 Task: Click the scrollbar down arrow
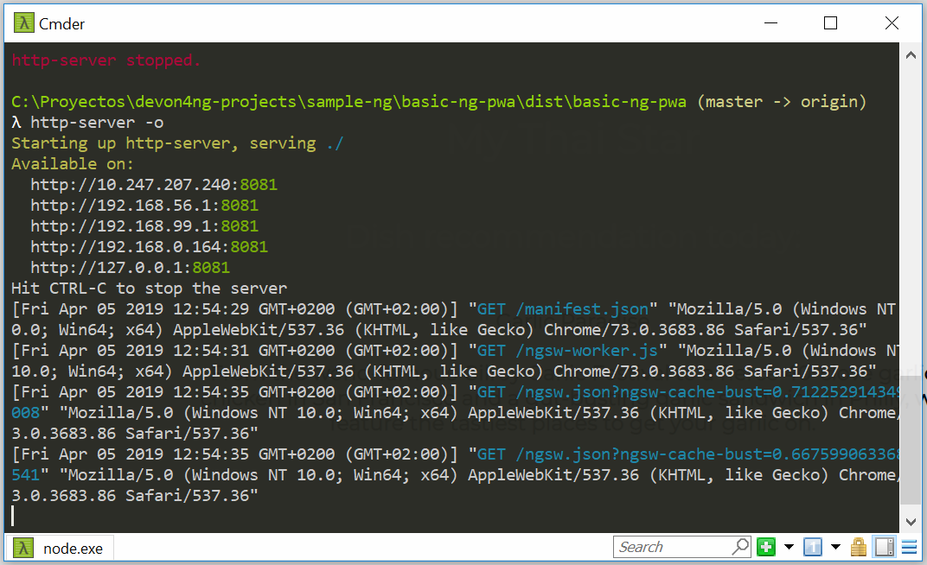911,522
